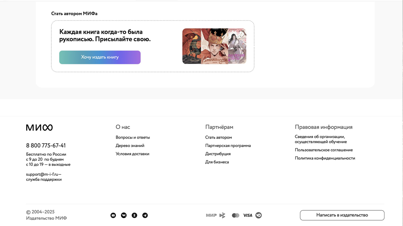The height and width of the screenshot is (226, 403).
Task: Click the МИФ logo in footer
Action: click(x=39, y=128)
